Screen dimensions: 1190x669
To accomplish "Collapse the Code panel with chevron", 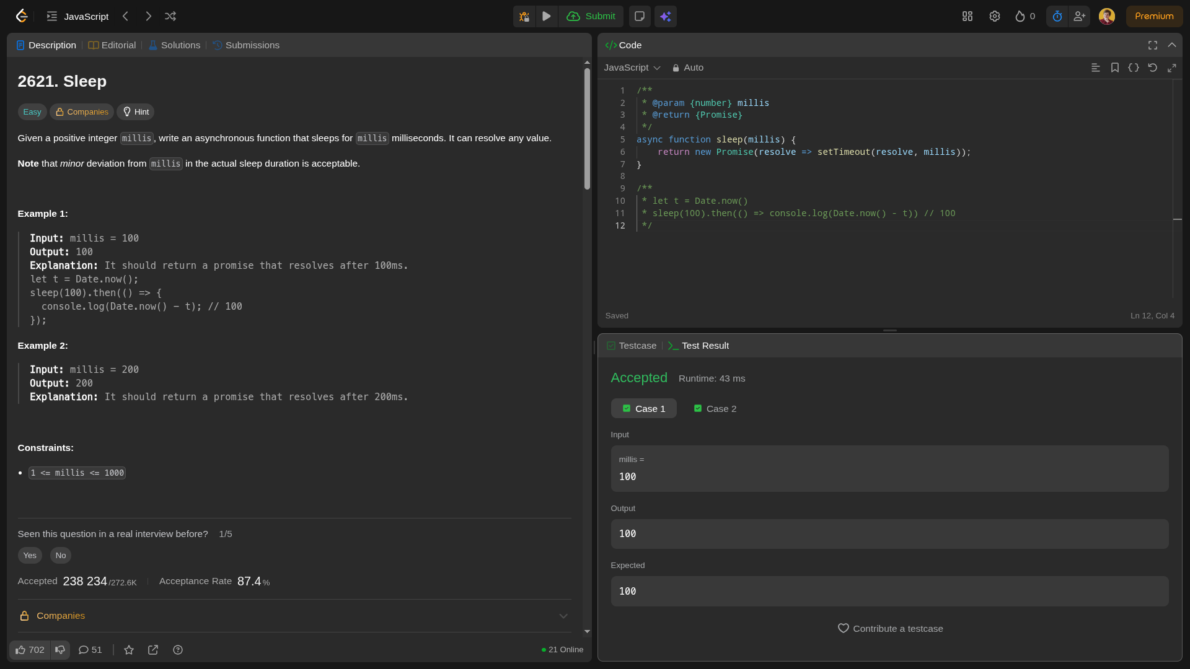I will pyautogui.click(x=1171, y=45).
